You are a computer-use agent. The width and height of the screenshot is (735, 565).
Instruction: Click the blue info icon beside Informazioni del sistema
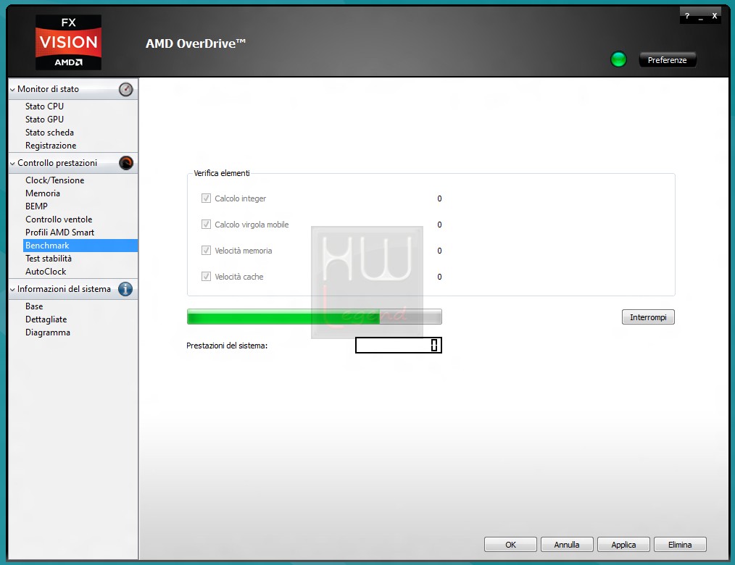point(125,289)
